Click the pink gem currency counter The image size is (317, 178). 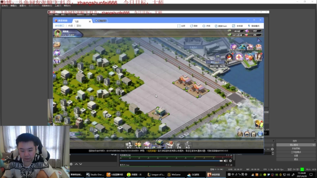(x=253, y=31)
